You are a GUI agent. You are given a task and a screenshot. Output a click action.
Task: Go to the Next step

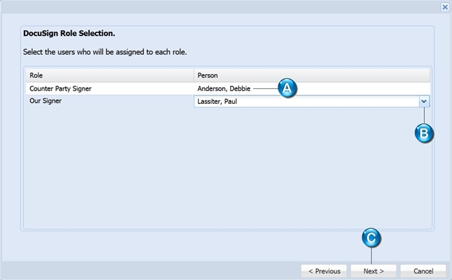tap(373, 271)
